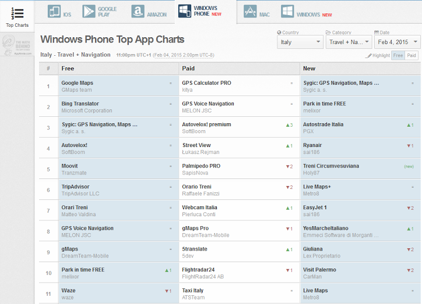
Task: Click the Windows store logo icon
Action: click(287, 12)
